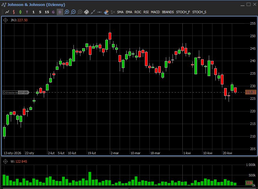Add the SMA indicator
Screen dimensions: 258x189
tap(120, 12)
